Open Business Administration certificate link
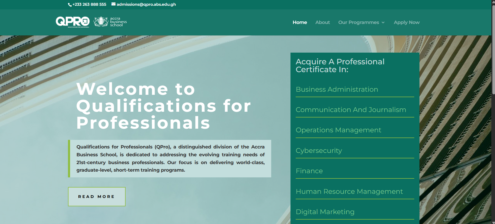The width and height of the screenshot is (495, 224). pos(337,89)
